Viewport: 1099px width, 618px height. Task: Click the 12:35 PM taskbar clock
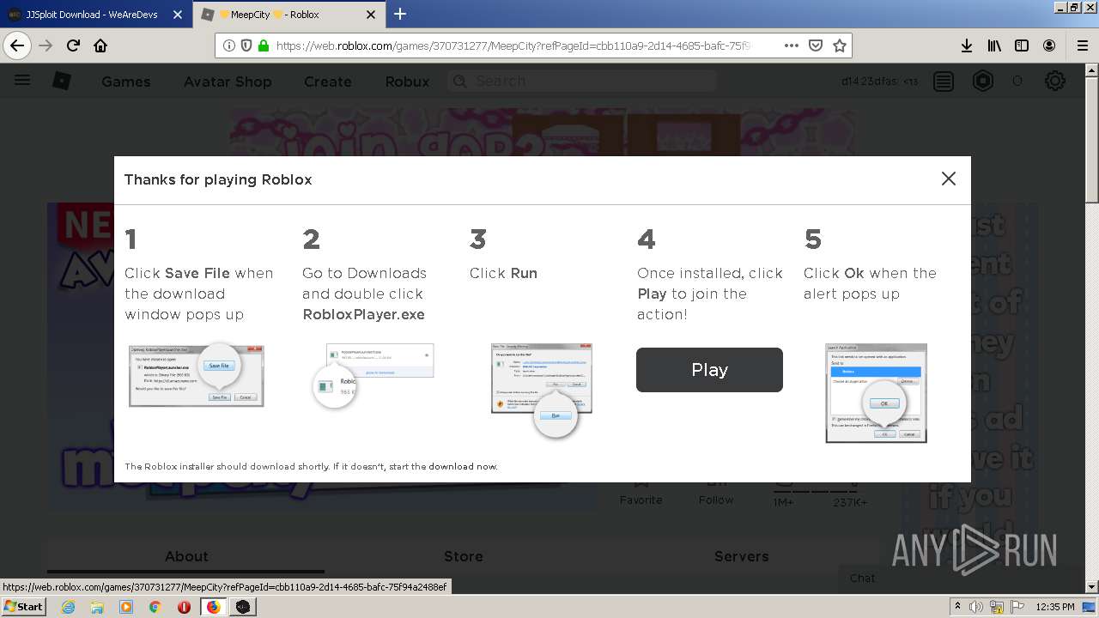(x=1054, y=607)
